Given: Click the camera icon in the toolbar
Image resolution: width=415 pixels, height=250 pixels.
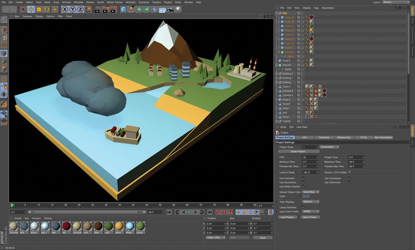Looking at the screenshot, I should coord(170,9).
